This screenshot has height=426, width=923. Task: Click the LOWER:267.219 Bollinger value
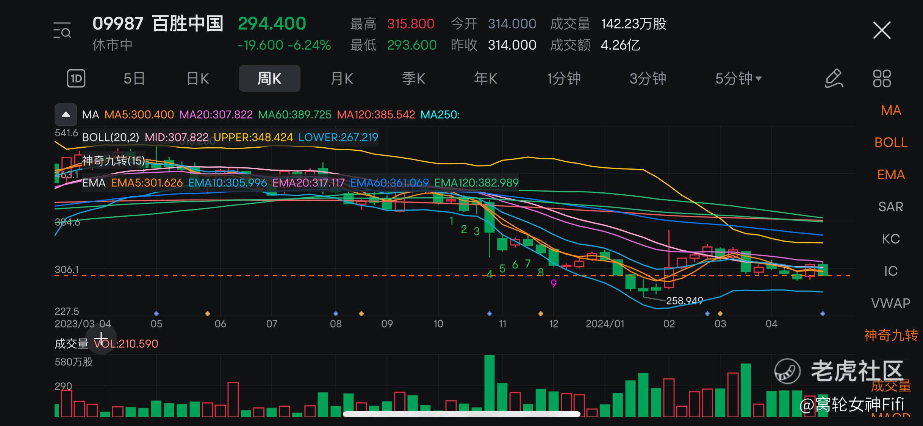click(x=338, y=137)
